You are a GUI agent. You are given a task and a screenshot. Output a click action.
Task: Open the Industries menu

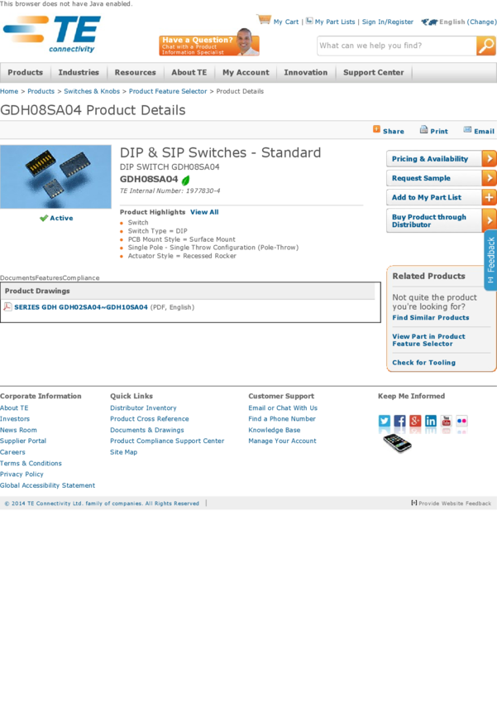point(79,72)
